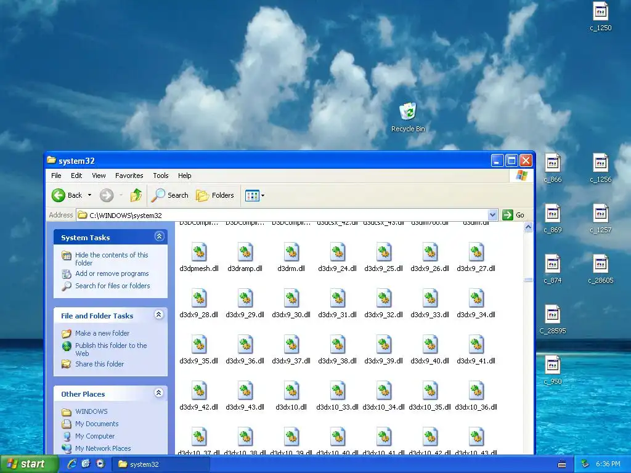Click the Windows Media Player Quick Launch icon
Image resolution: width=631 pixels, height=473 pixels.
pos(100,464)
